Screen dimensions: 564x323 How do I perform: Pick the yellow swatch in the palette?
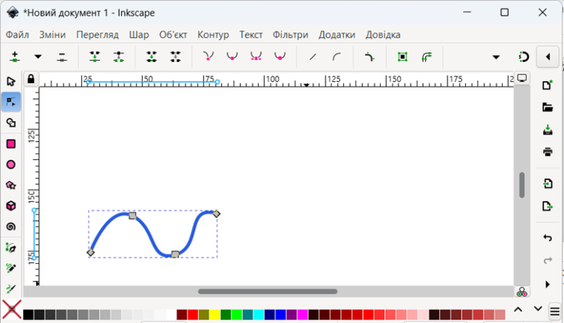(x=215, y=315)
